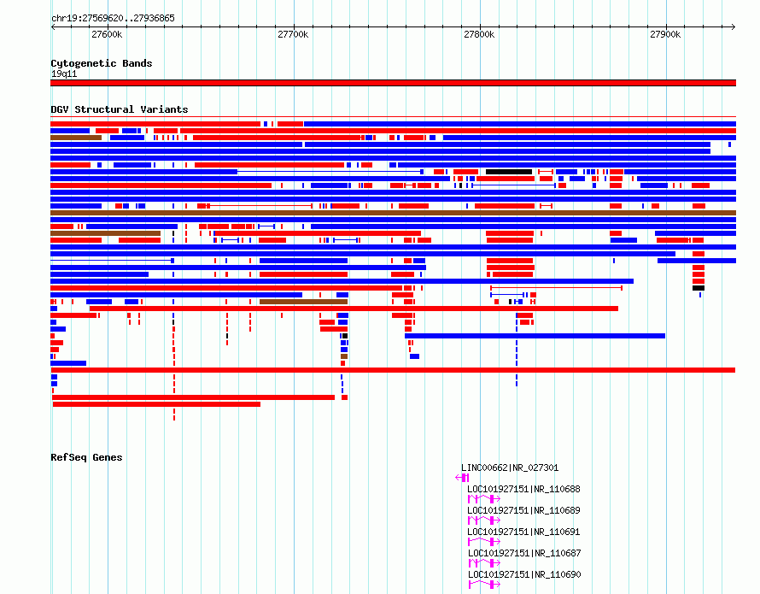Click the ruler's right arrowhead
Screen dimensions: 760x594
(734, 26)
